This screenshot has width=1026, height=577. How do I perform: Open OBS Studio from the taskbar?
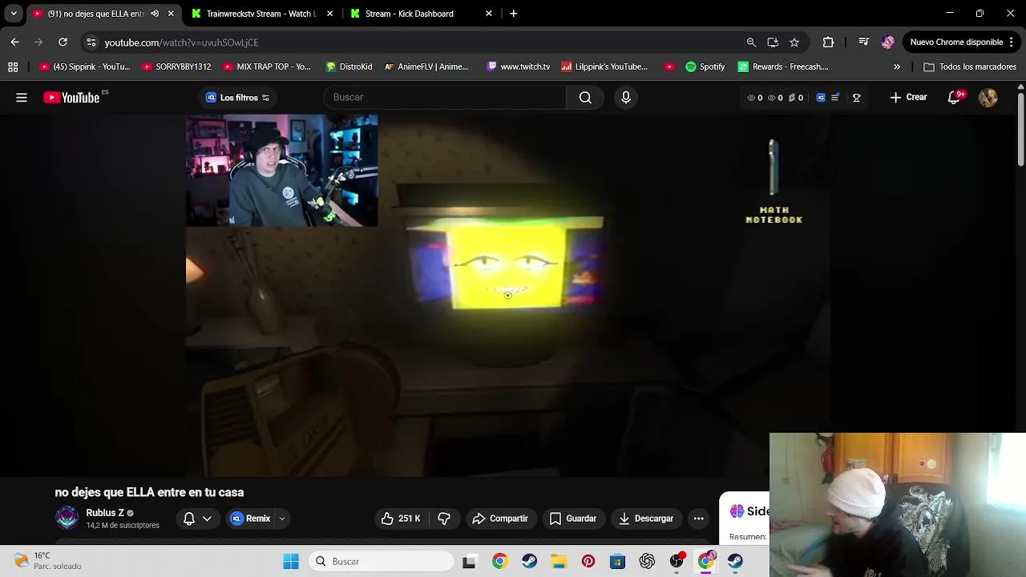click(x=677, y=562)
